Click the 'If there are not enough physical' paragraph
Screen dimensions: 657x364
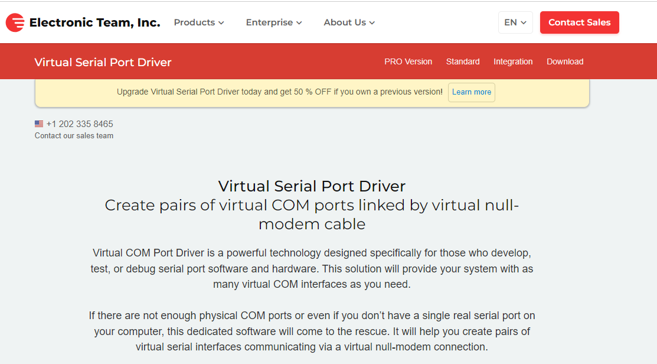pos(312,331)
